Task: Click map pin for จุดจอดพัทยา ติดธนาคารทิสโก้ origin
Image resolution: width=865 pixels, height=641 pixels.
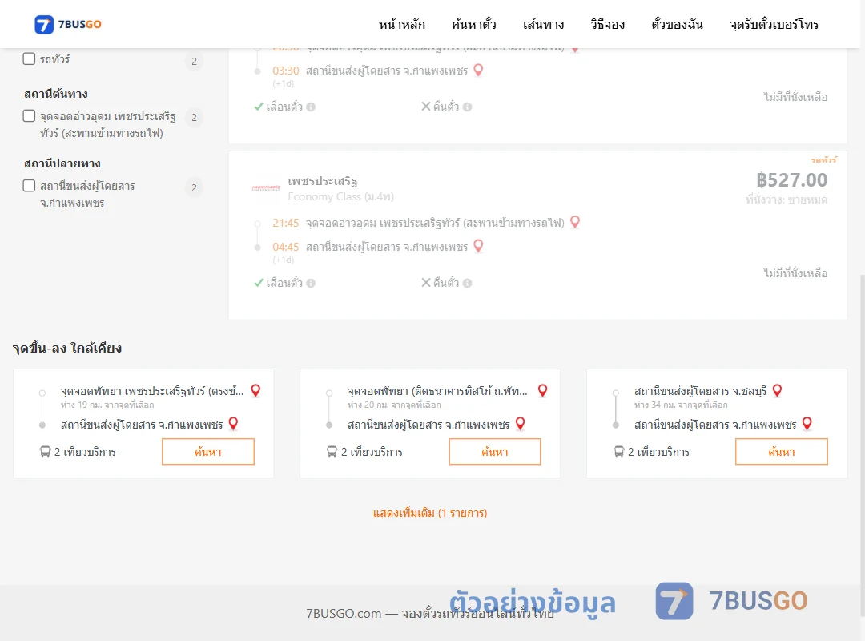Action: pyautogui.click(x=542, y=390)
